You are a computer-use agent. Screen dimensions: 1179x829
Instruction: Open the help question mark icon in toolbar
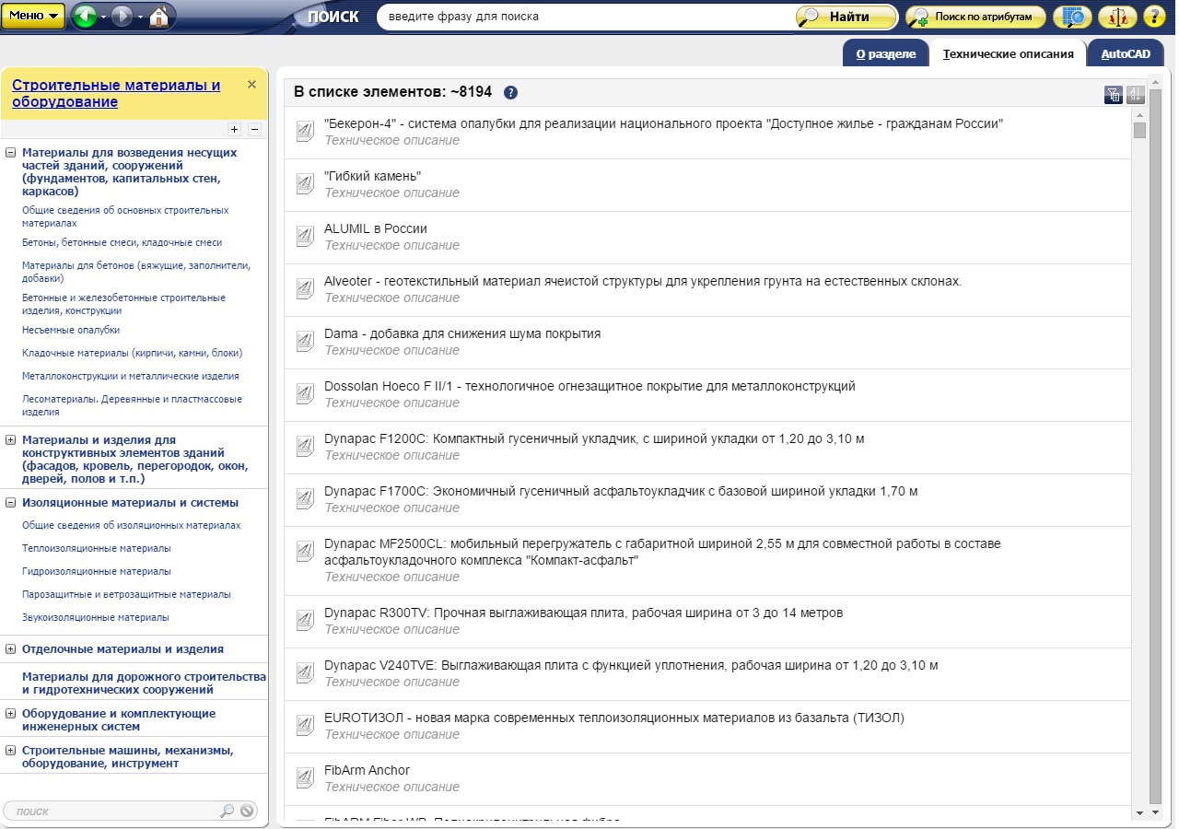(x=1154, y=17)
